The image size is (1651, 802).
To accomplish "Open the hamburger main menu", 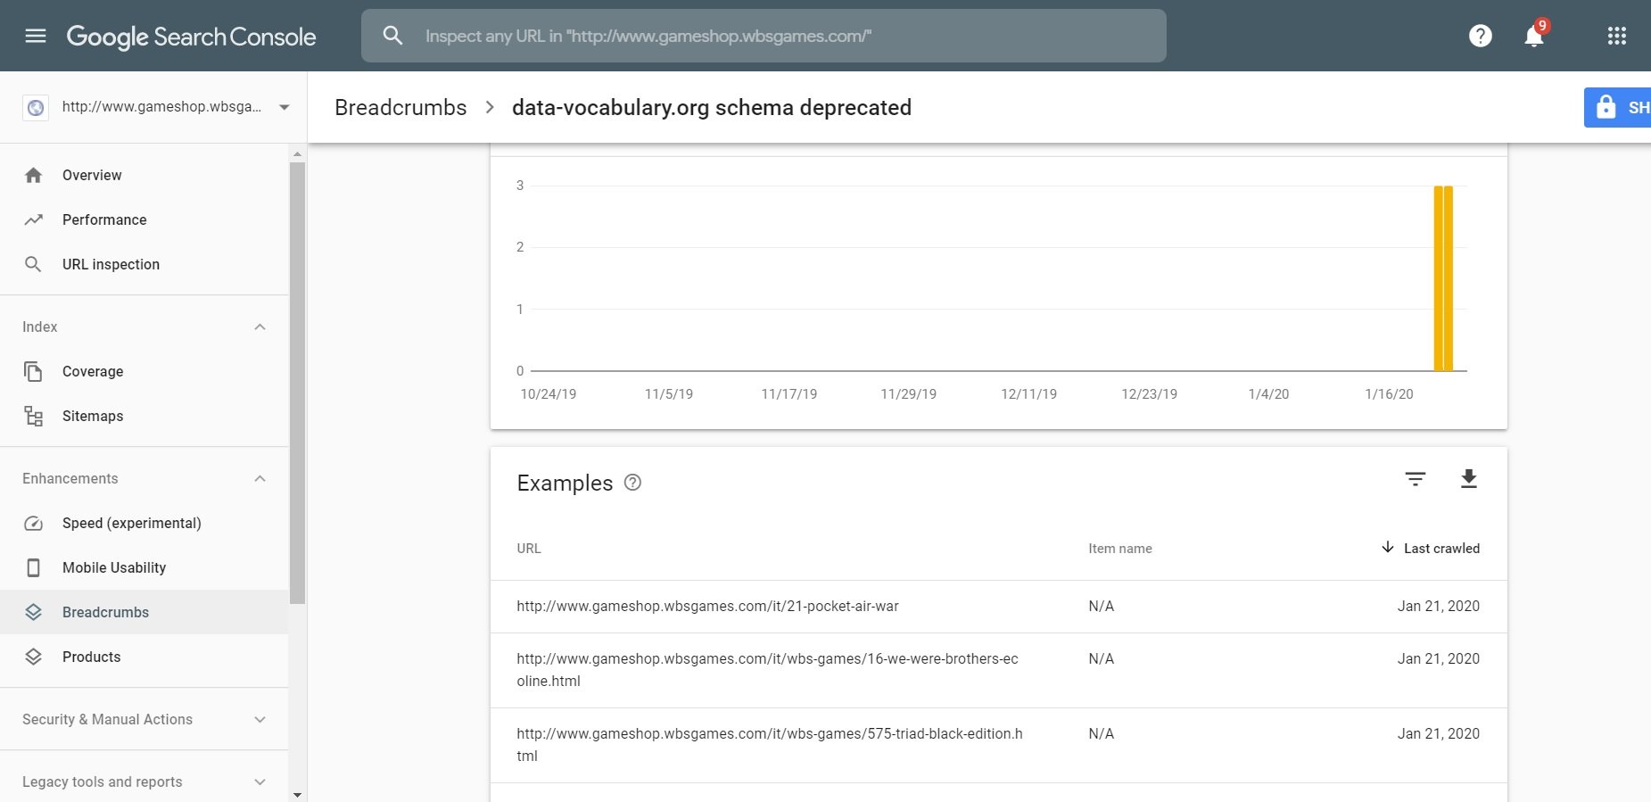I will (36, 36).
